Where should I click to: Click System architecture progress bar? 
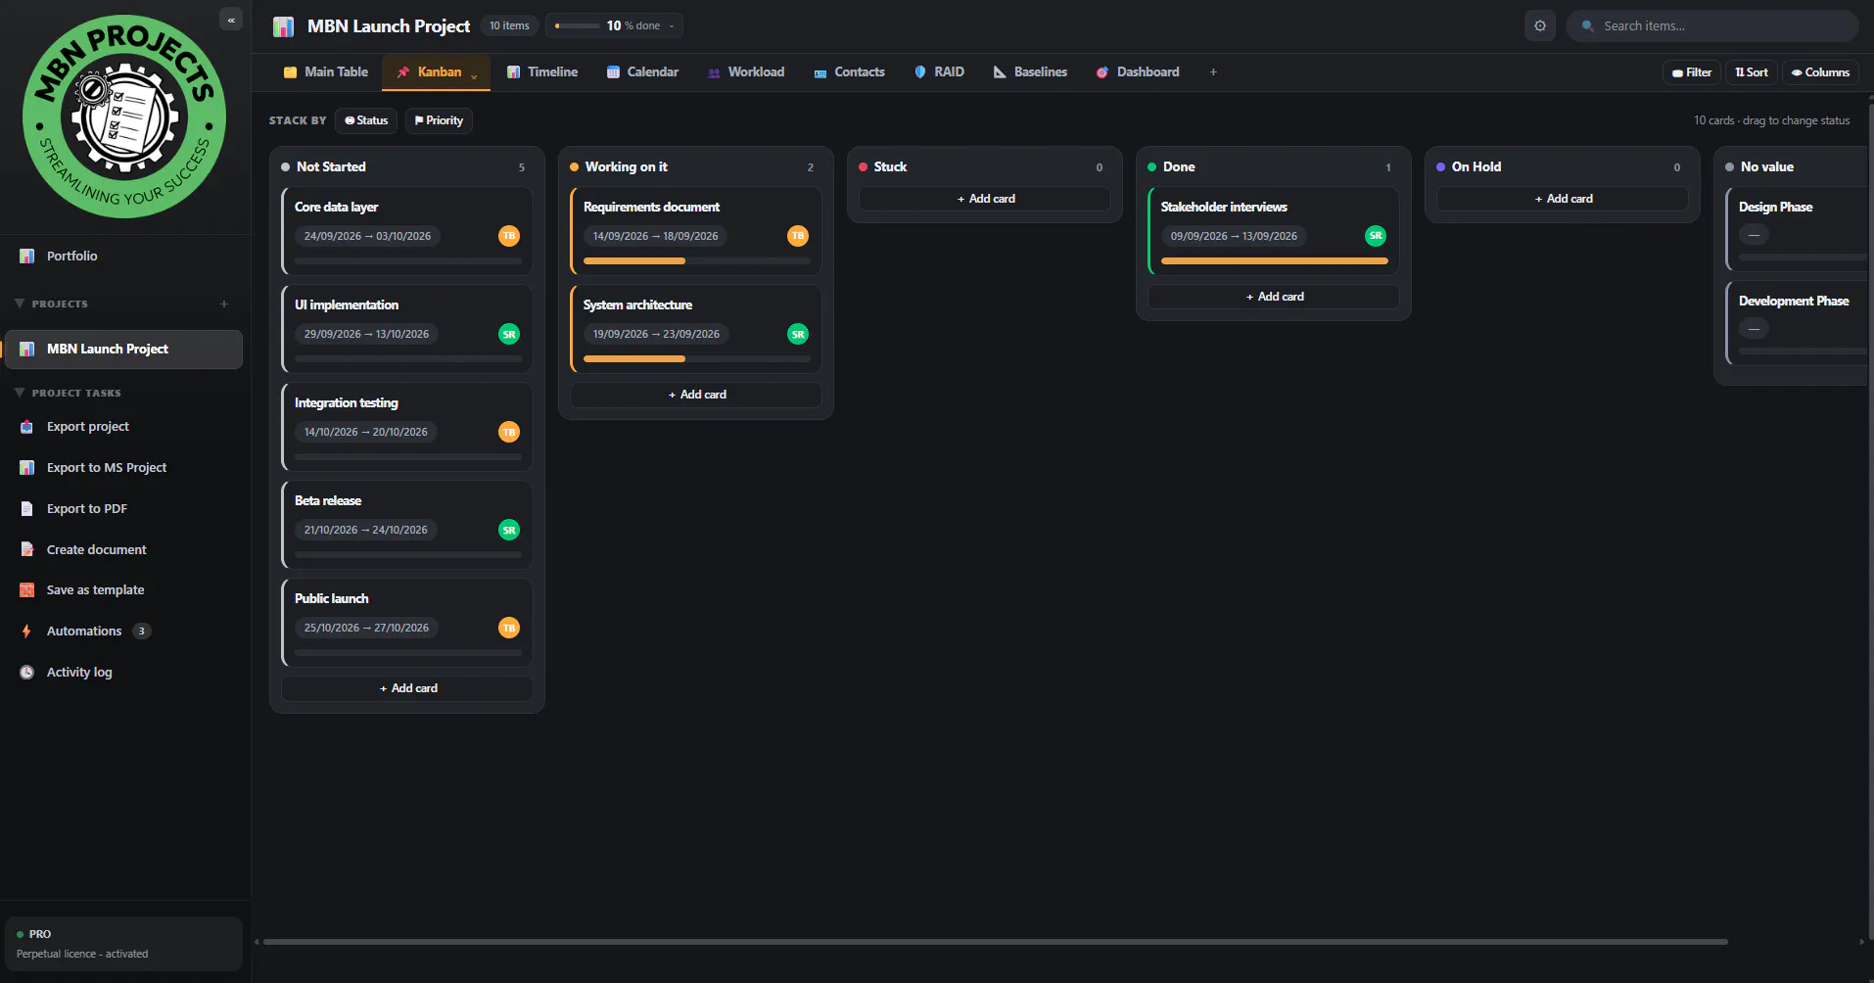click(x=697, y=359)
